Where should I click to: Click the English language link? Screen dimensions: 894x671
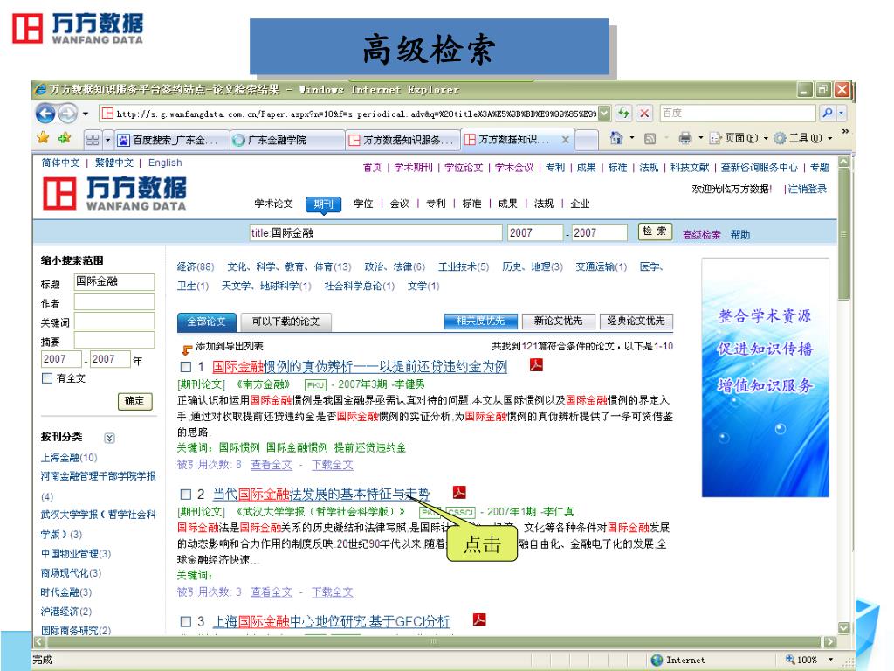165,163
